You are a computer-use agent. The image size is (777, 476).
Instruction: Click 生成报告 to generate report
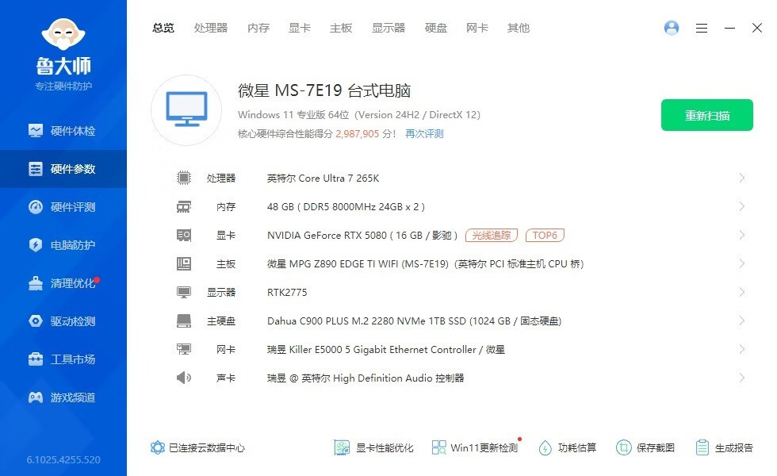(724, 447)
